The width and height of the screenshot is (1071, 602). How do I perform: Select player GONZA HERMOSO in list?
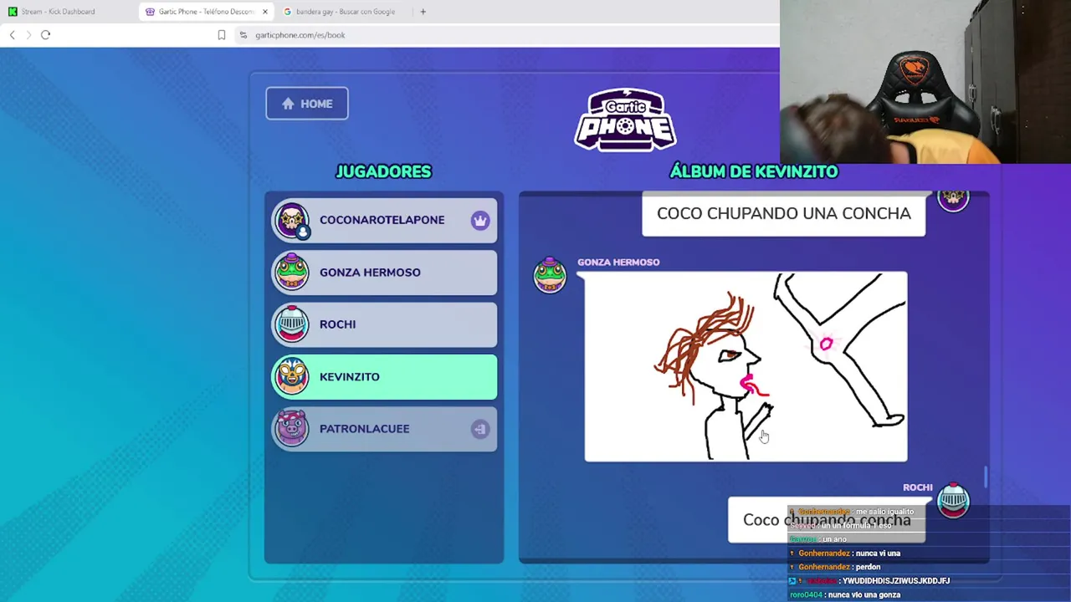tap(384, 273)
